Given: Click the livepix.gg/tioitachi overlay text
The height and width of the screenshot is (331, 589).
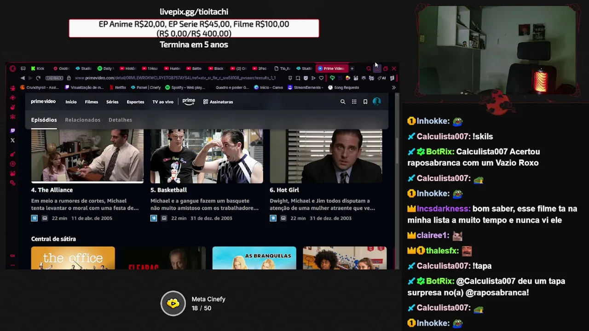Looking at the screenshot, I should pos(194,12).
